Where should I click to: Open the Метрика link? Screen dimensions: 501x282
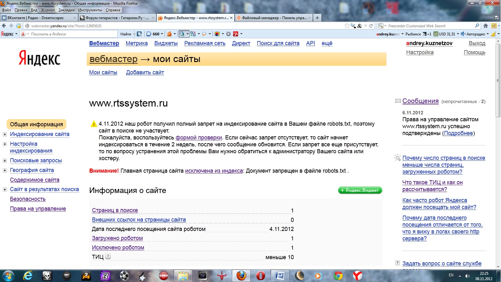pyautogui.click(x=137, y=43)
